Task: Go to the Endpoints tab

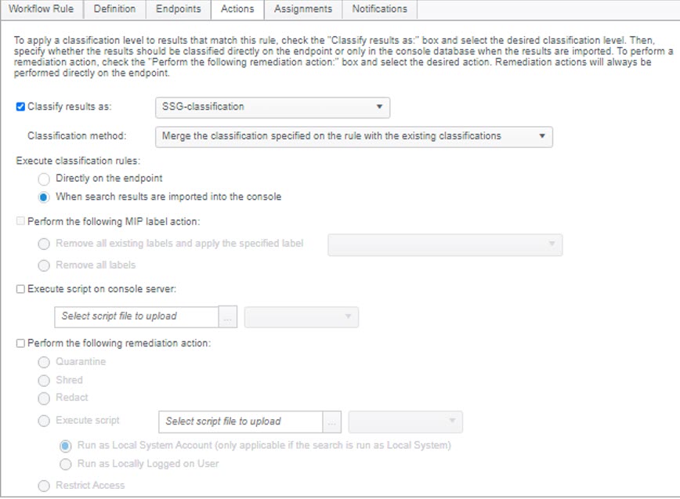Action: [178, 9]
